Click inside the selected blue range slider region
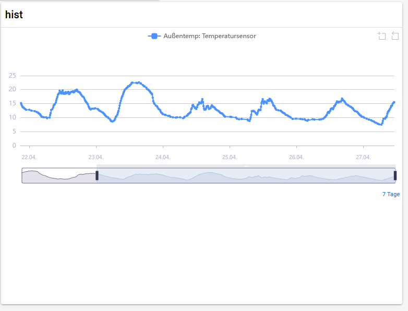Viewport: 408px width, 311px height. tap(245, 176)
